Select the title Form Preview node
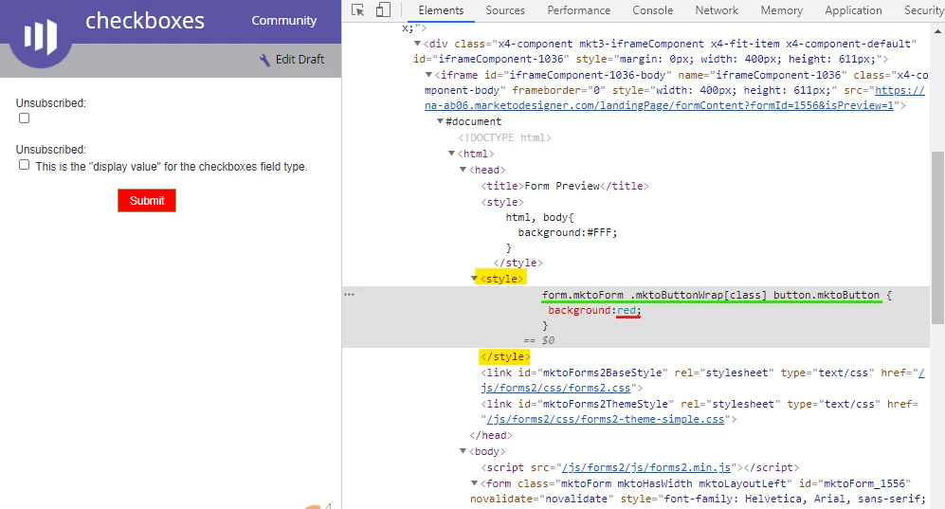 point(565,186)
